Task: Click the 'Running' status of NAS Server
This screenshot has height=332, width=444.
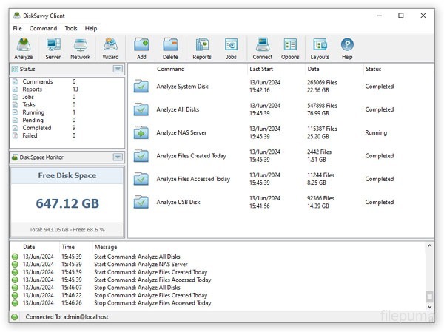Action: pyautogui.click(x=376, y=133)
